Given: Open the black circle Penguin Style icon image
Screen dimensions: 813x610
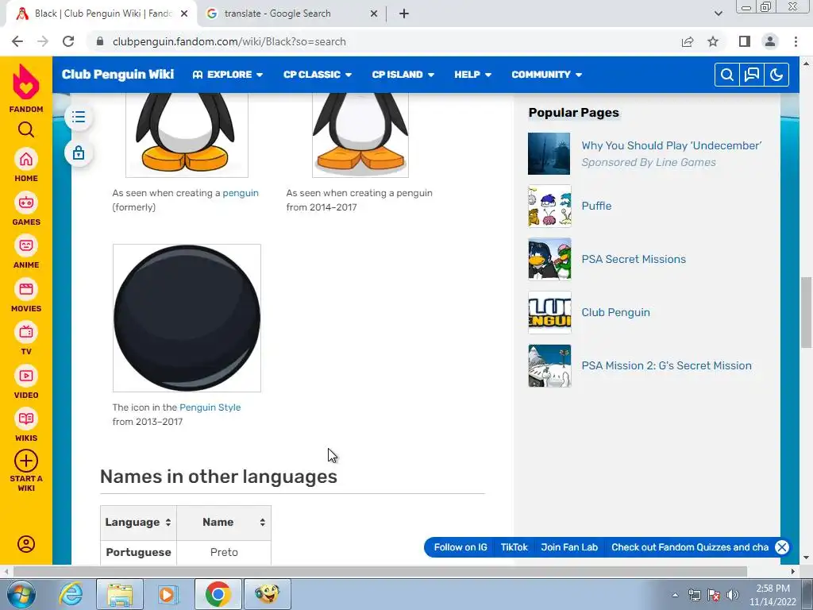Looking at the screenshot, I should (x=187, y=318).
